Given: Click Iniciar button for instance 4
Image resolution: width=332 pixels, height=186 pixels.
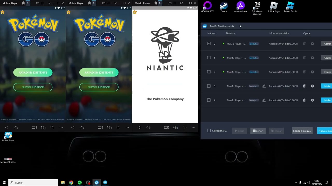Looking at the screenshot, I should (327, 100).
